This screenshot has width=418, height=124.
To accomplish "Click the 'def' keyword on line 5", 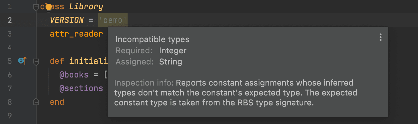I will (x=57, y=61).
